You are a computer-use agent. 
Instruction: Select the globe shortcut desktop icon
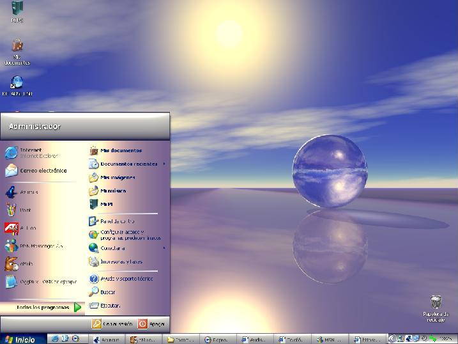pyautogui.click(x=17, y=86)
